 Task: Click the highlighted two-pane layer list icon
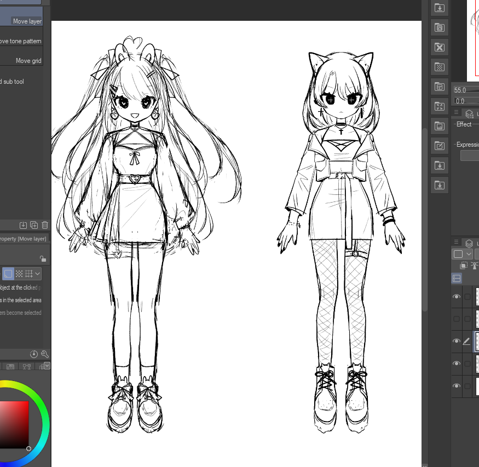point(457,278)
